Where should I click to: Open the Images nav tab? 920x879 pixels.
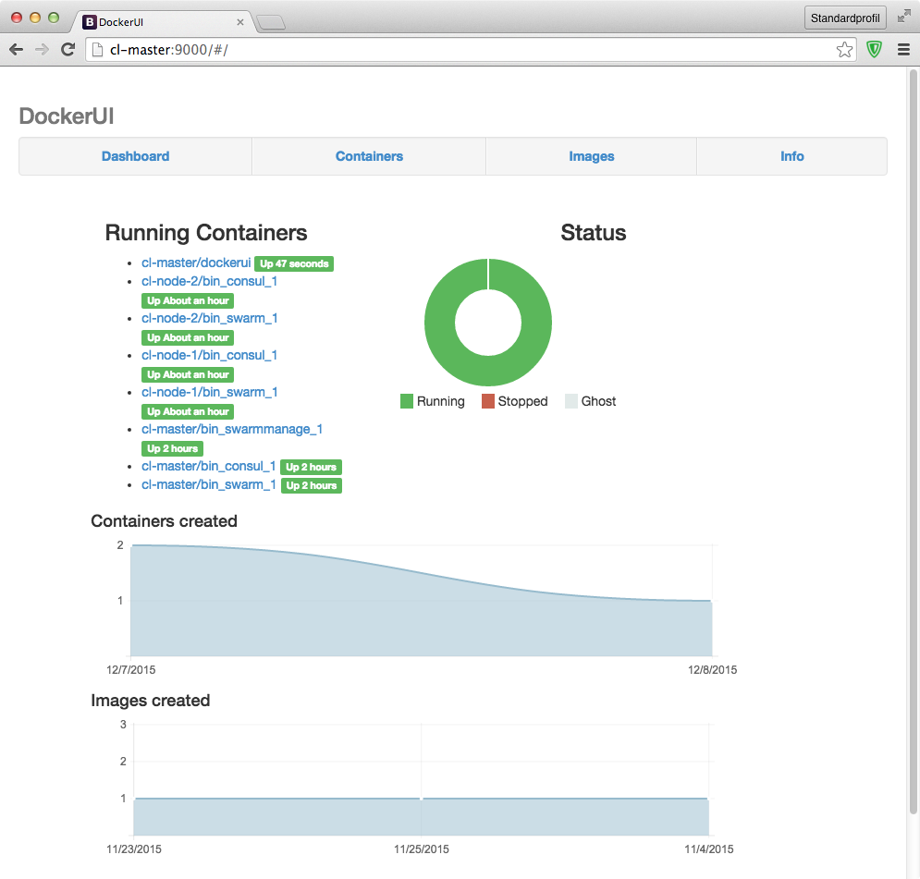[591, 156]
